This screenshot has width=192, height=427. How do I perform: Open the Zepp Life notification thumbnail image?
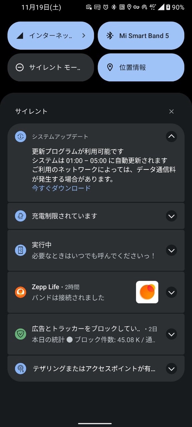pyautogui.click(x=147, y=292)
